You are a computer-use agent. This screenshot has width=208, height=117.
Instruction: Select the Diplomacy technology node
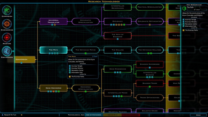coord(118,21)
